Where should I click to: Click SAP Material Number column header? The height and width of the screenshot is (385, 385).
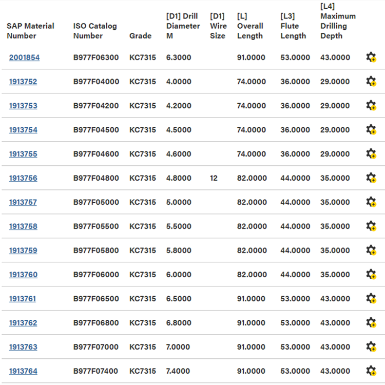click(30, 31)
